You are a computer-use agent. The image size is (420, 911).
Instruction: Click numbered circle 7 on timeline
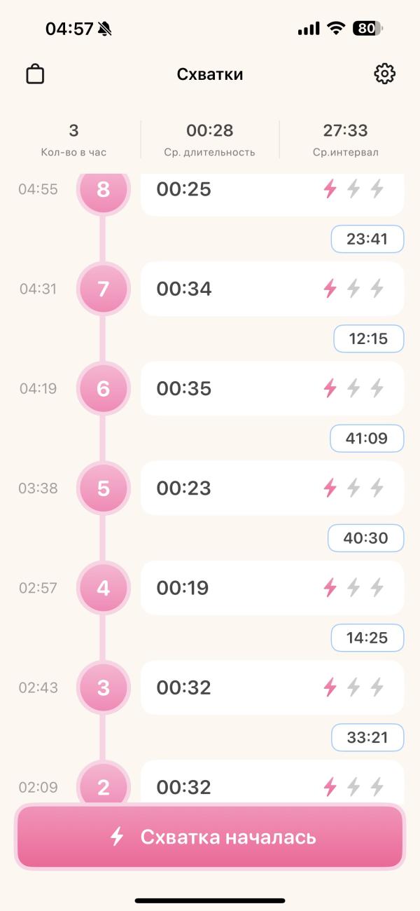[x=104, y=289]
